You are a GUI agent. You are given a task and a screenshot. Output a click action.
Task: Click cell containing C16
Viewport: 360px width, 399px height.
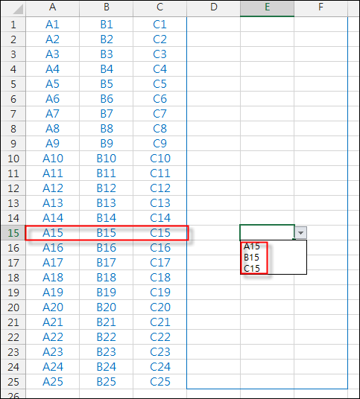pos(160,248)
